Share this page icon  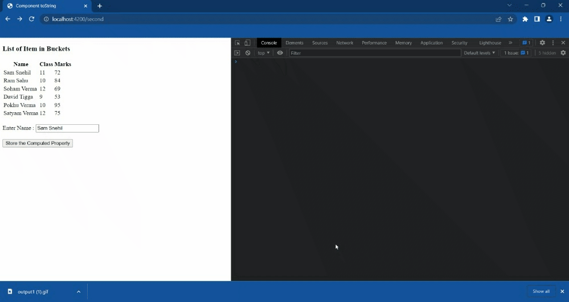(498, 19)
